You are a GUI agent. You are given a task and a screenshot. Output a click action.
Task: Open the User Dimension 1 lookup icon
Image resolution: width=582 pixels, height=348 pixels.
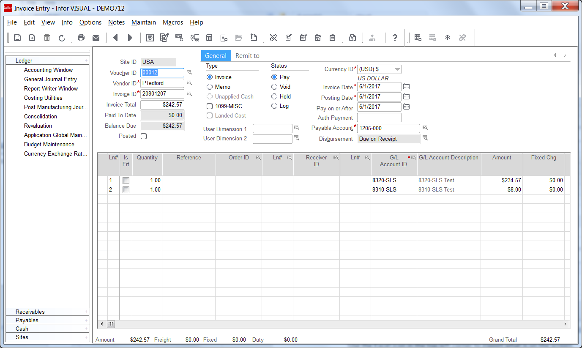tap(297, 127)
